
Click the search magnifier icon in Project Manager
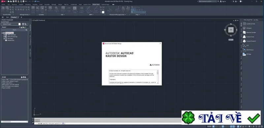tap(26, 30)
